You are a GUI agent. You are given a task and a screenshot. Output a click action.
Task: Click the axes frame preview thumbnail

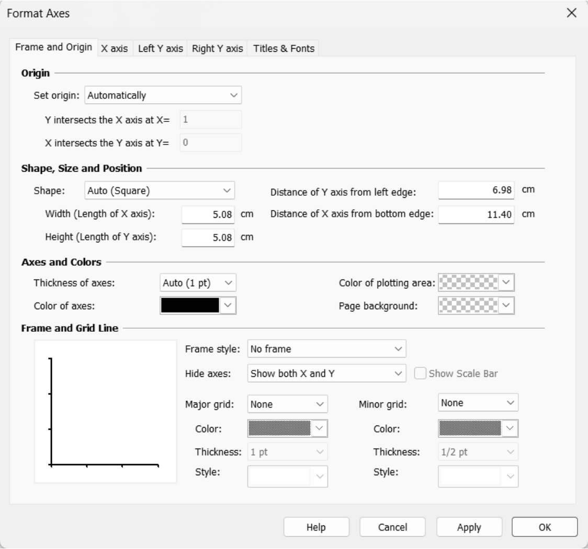pos(105,412)
